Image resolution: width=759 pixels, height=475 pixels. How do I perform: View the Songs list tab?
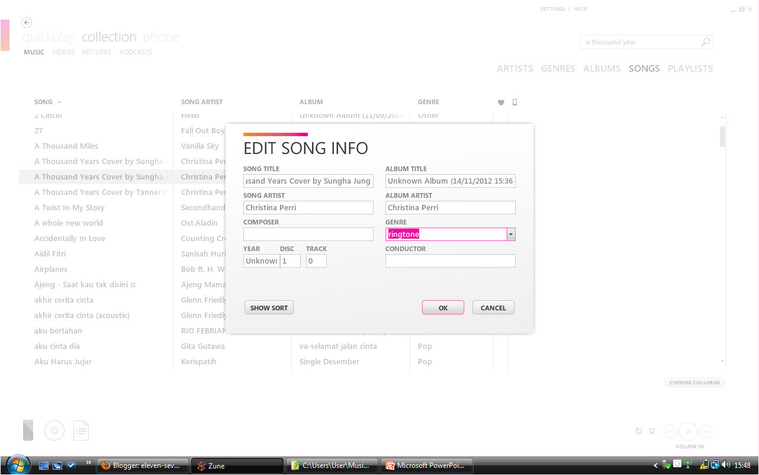click(x=644, y=69)
